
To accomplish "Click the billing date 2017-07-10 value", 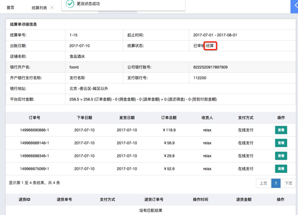I will coord(79,46).
